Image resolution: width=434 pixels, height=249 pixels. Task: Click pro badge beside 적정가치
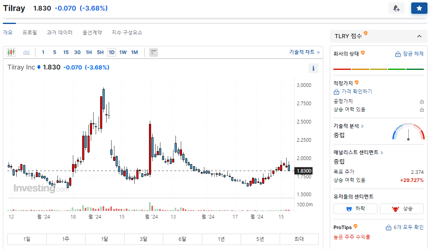coord(357,82)
